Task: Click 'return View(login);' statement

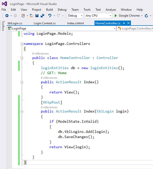Action: tap(70, 147)
